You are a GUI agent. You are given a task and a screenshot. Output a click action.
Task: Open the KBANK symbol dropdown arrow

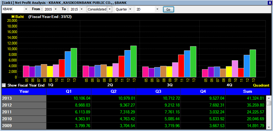pyautogui.click(x=26, y=10)
